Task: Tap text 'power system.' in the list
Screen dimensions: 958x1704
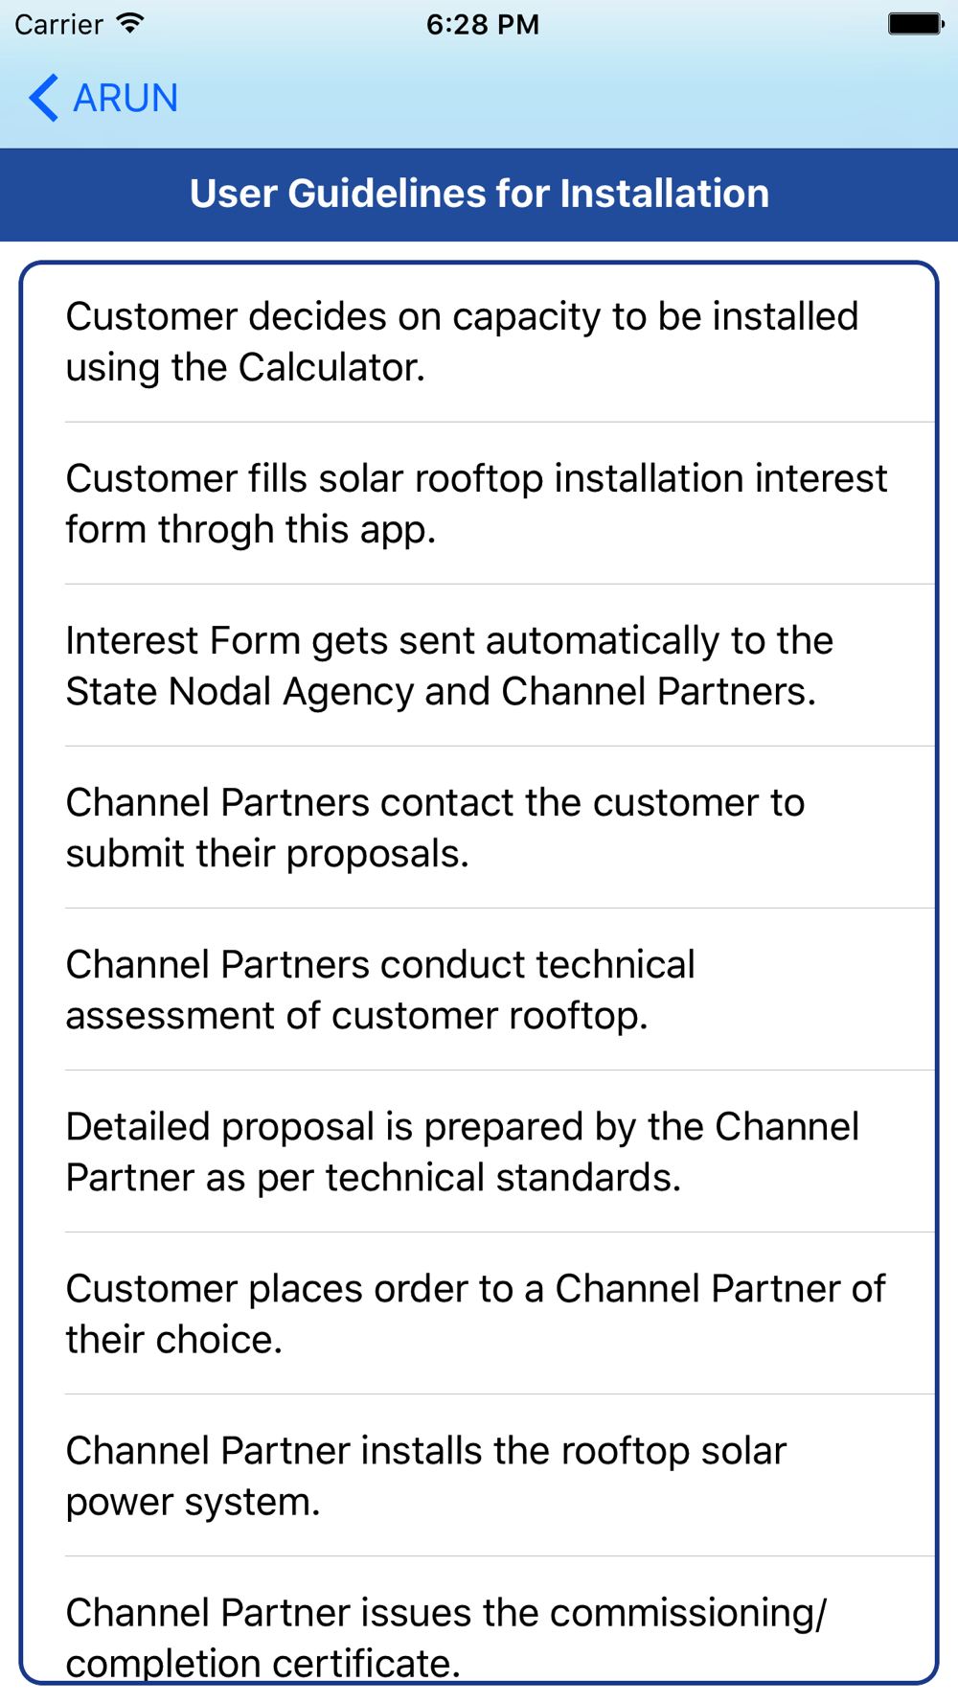Action: tap(193, 1502)
